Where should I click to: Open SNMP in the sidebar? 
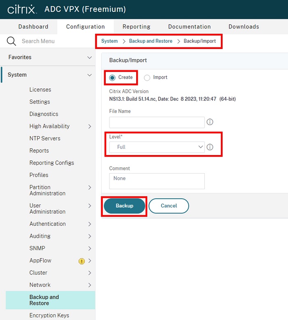click(37, 248)
